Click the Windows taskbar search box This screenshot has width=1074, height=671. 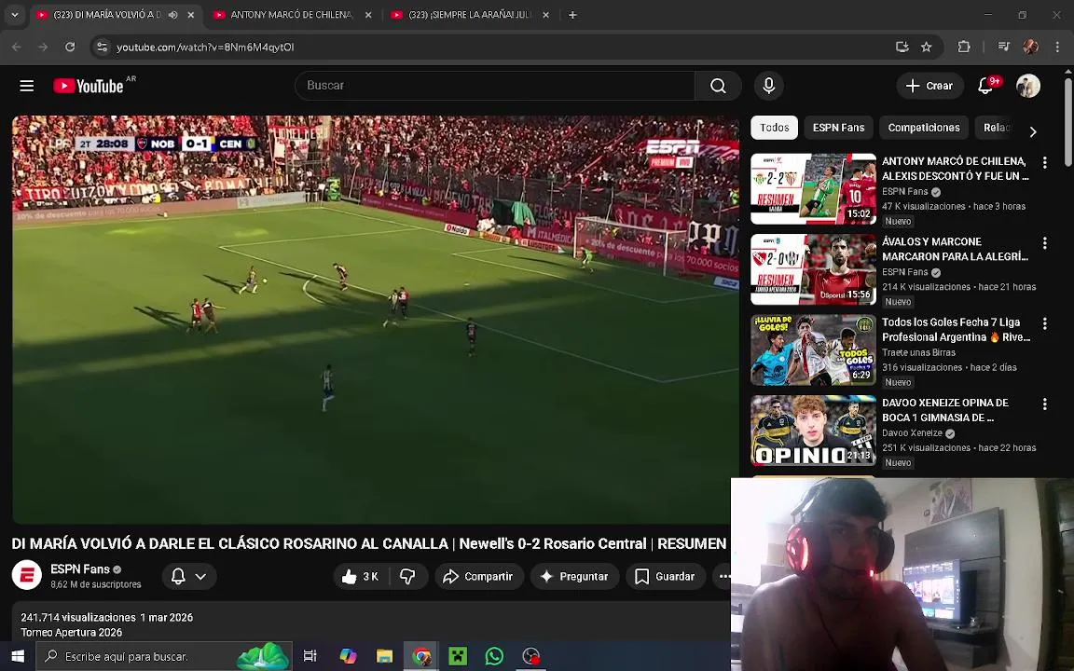[x=164, y=656]
